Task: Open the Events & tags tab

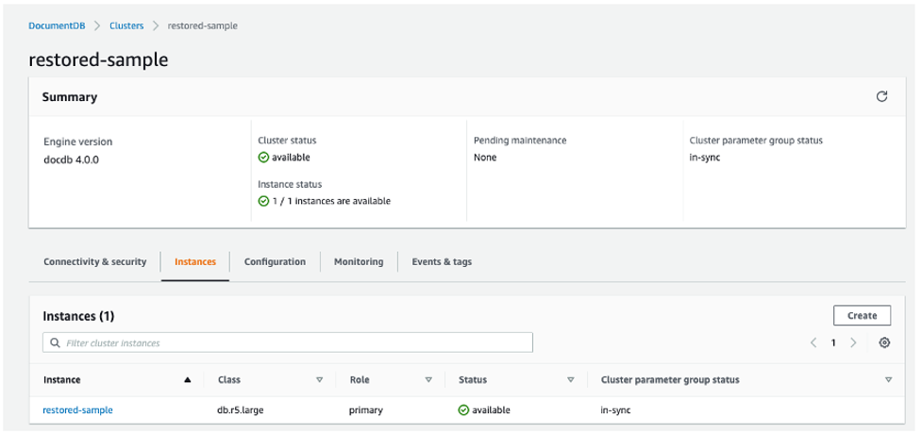Action: (x=442, y=261)
